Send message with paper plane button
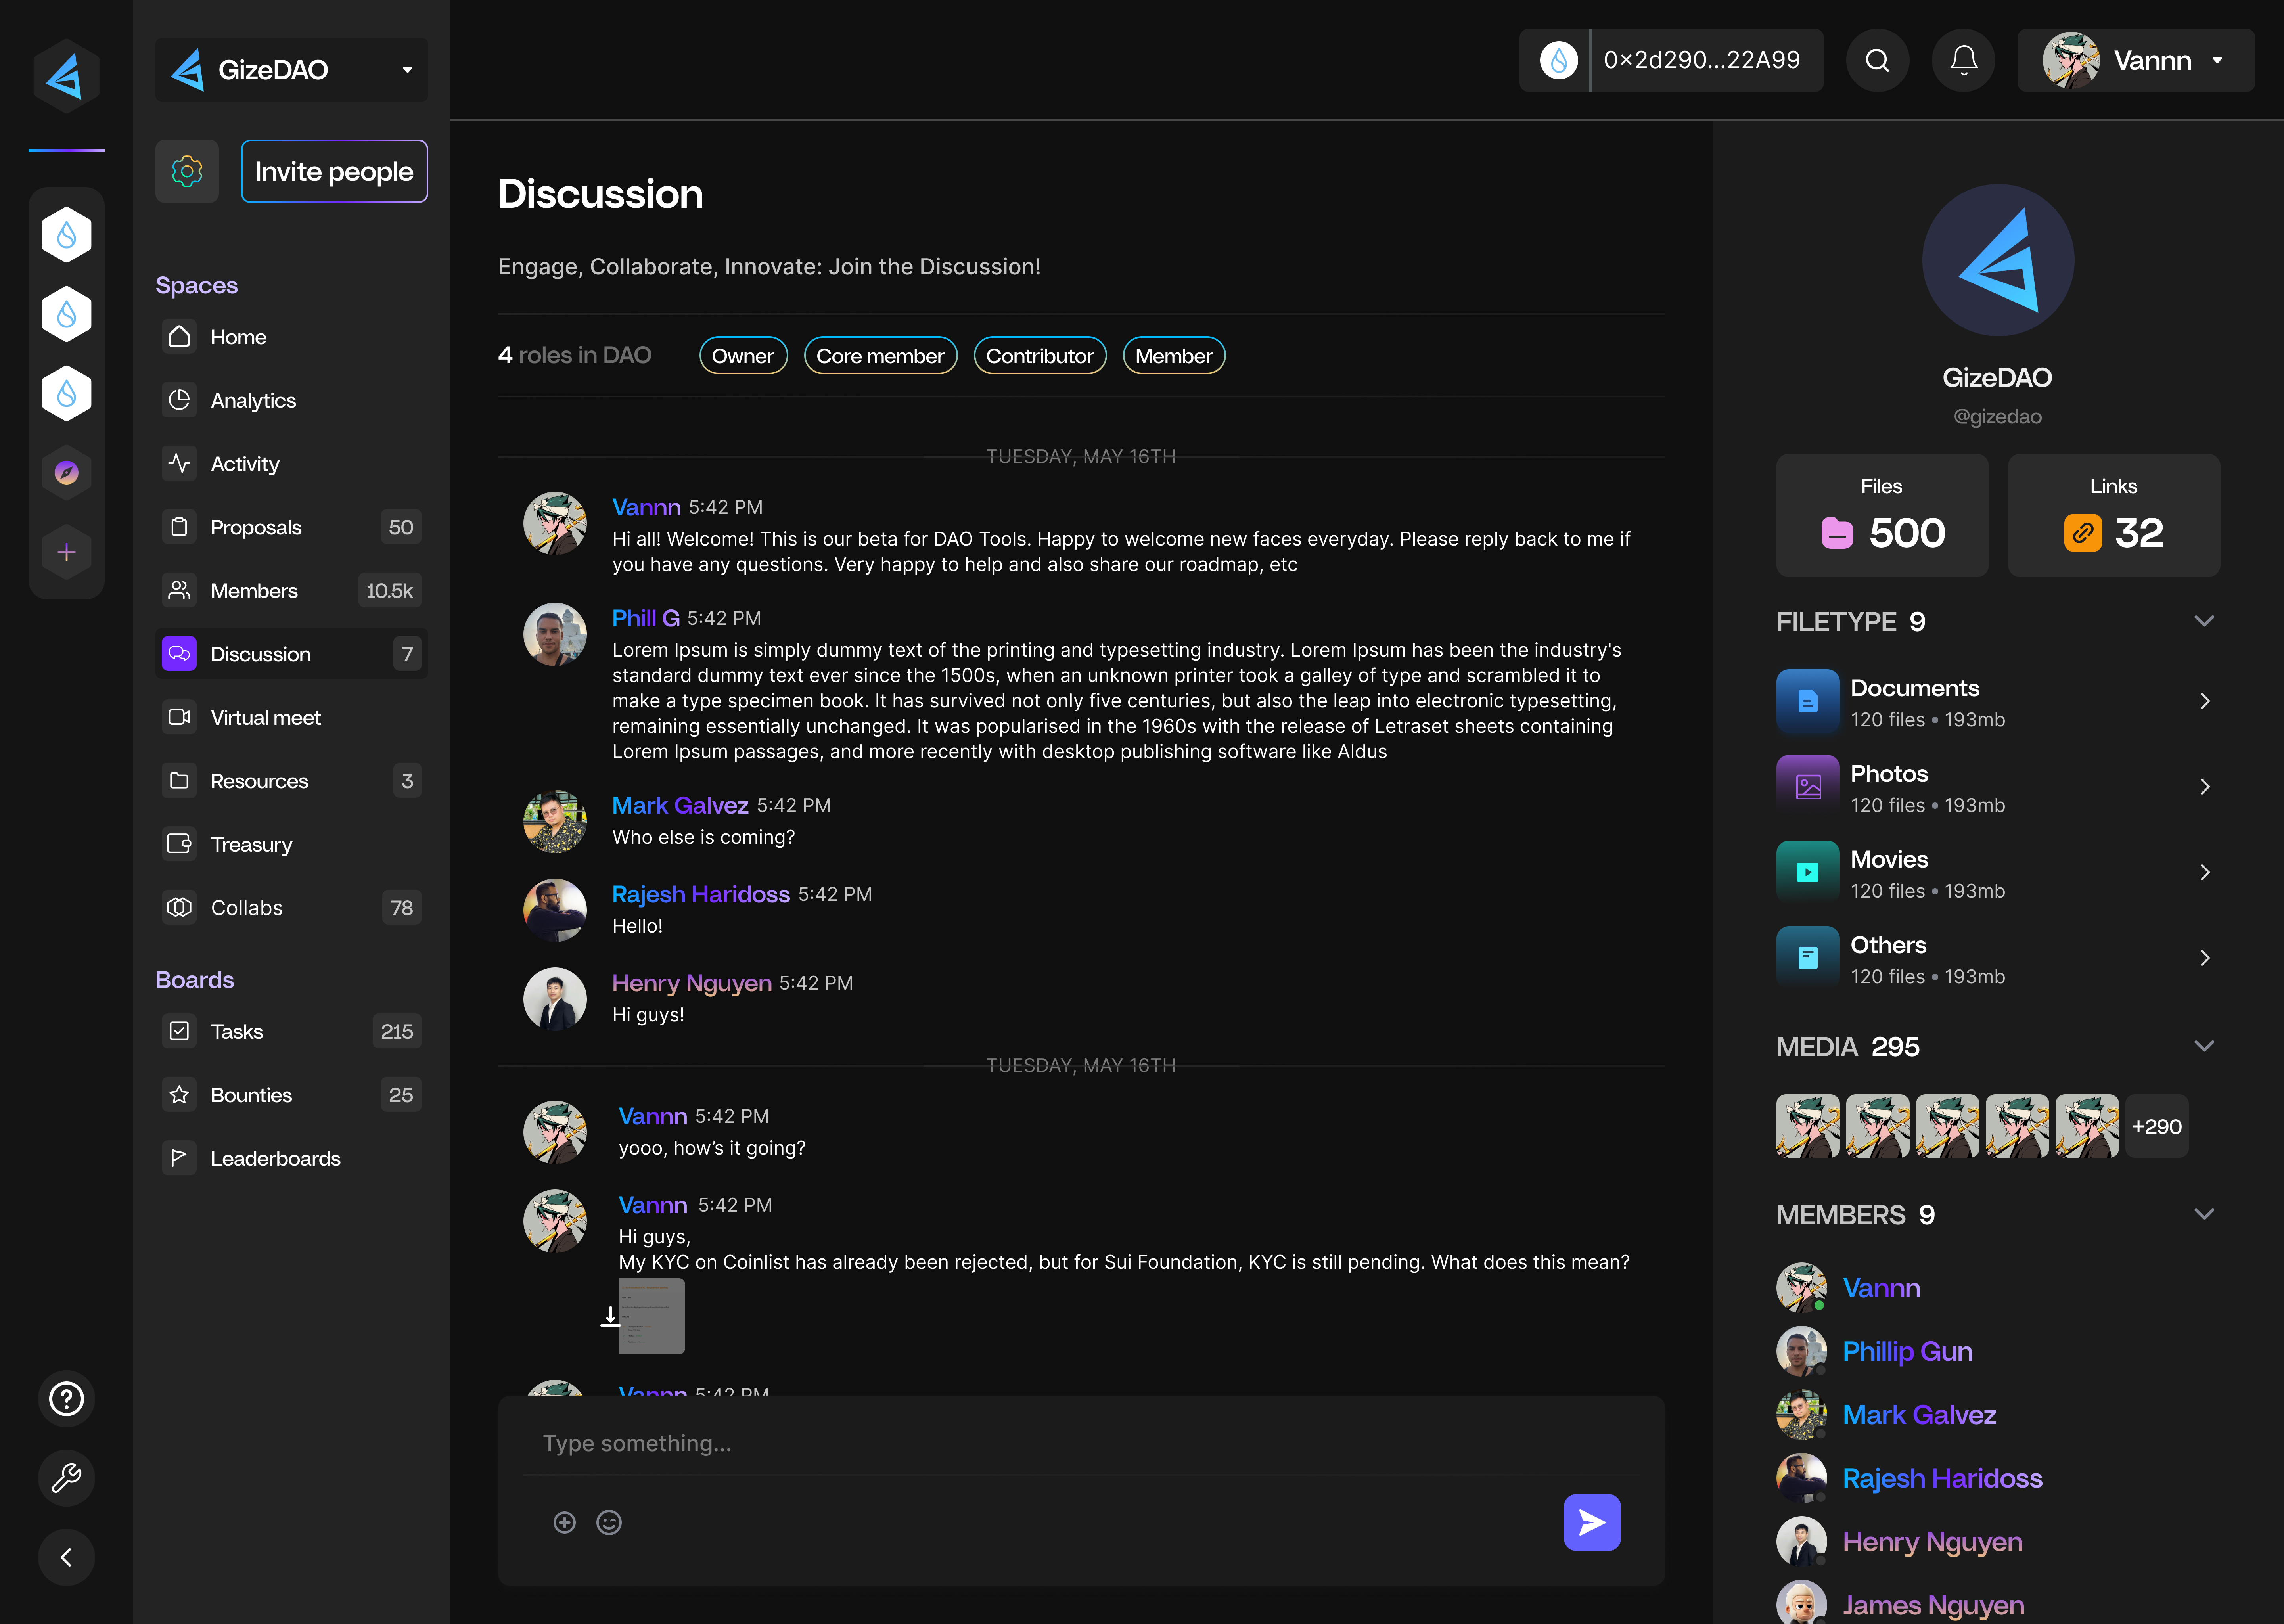The height and width of the screenshot is (1624, 2284). click(1592, 1522)
